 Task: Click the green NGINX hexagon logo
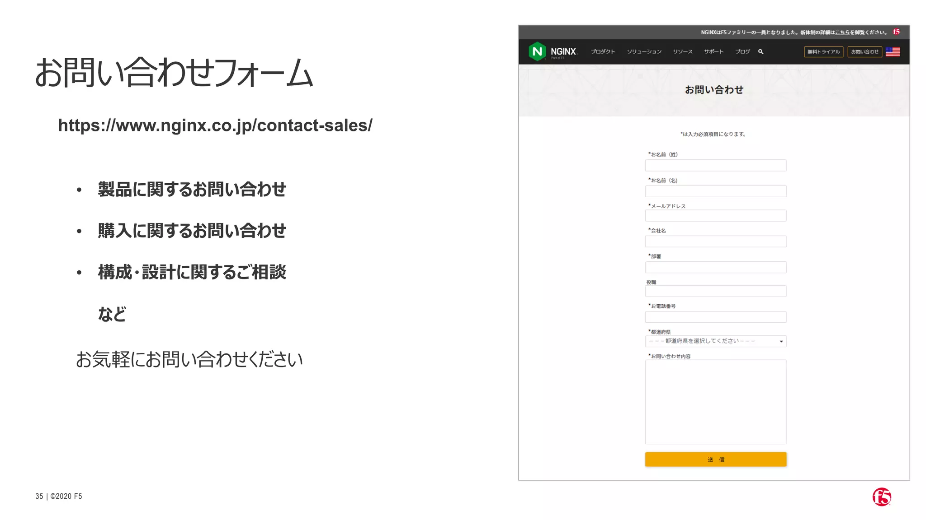[x=537, y=51]
